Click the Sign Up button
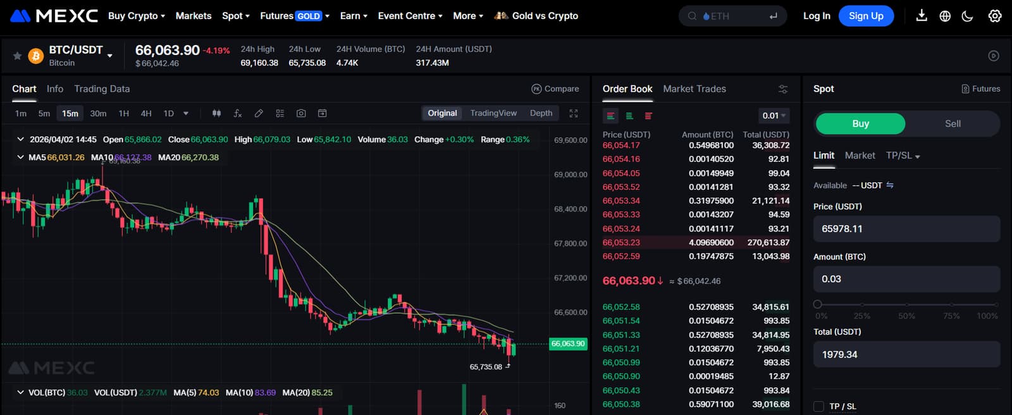Image resolution: width=1012 pixels, height=415 pixels. [866, 16]
